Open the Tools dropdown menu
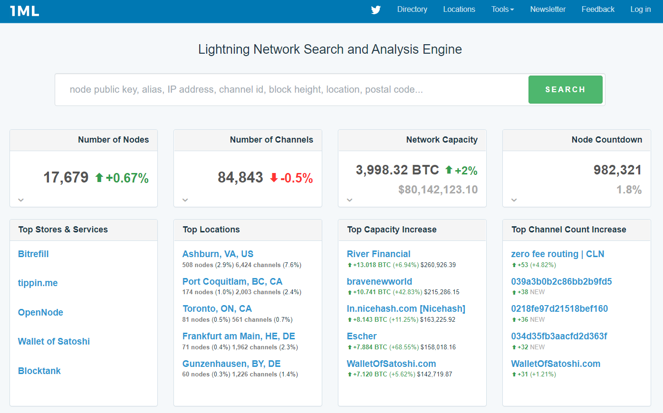Viewport: 663px width, 413px height. click(x=503, y=9)
